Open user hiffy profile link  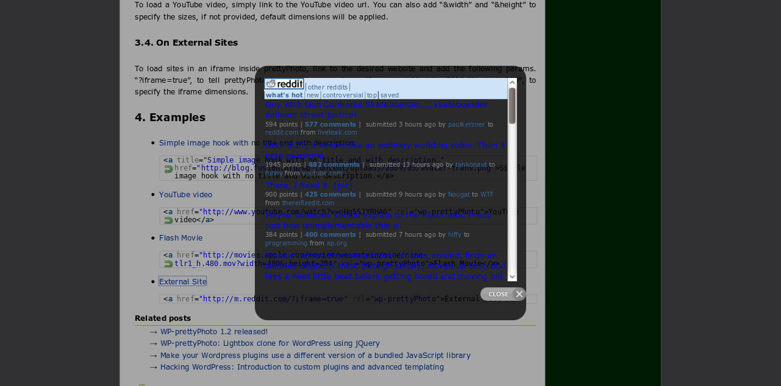coord(455,234)
